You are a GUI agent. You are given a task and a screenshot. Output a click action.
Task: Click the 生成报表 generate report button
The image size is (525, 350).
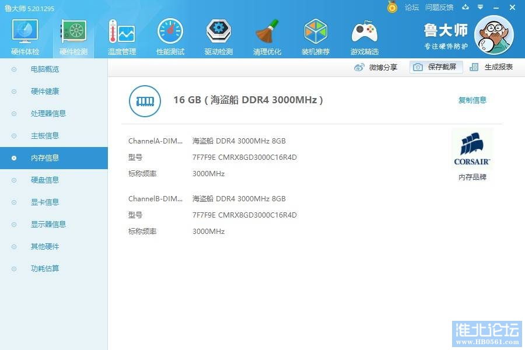point(491,67)
